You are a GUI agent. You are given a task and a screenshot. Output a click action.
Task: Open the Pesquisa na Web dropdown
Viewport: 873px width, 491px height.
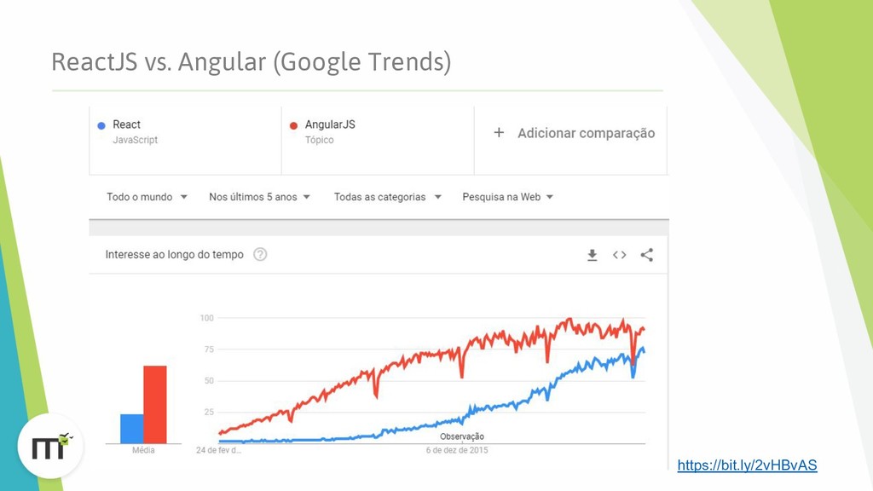tap(508, 197)
